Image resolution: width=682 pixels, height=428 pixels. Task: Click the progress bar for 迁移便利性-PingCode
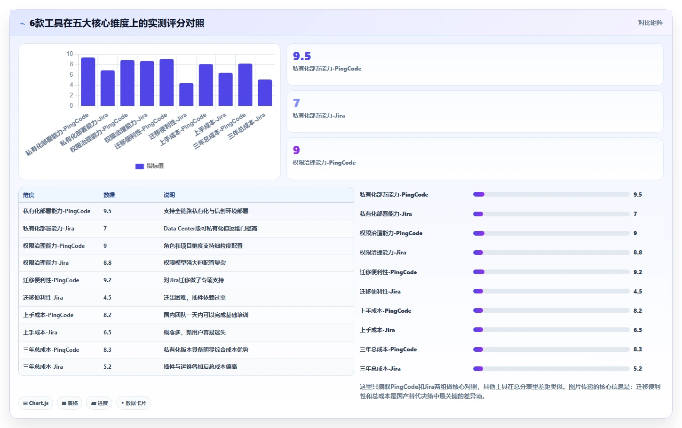click(x=551, y=272)
